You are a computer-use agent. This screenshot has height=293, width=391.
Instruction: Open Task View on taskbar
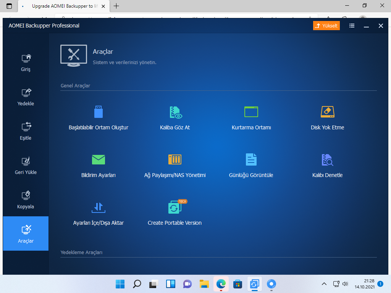click(x=153, y=284)
